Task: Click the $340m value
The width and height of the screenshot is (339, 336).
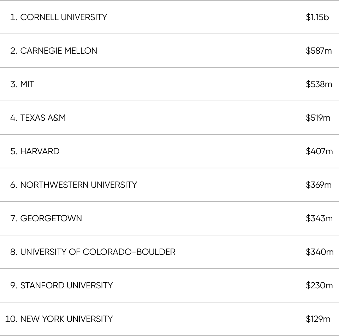Action: coord(320,252)
